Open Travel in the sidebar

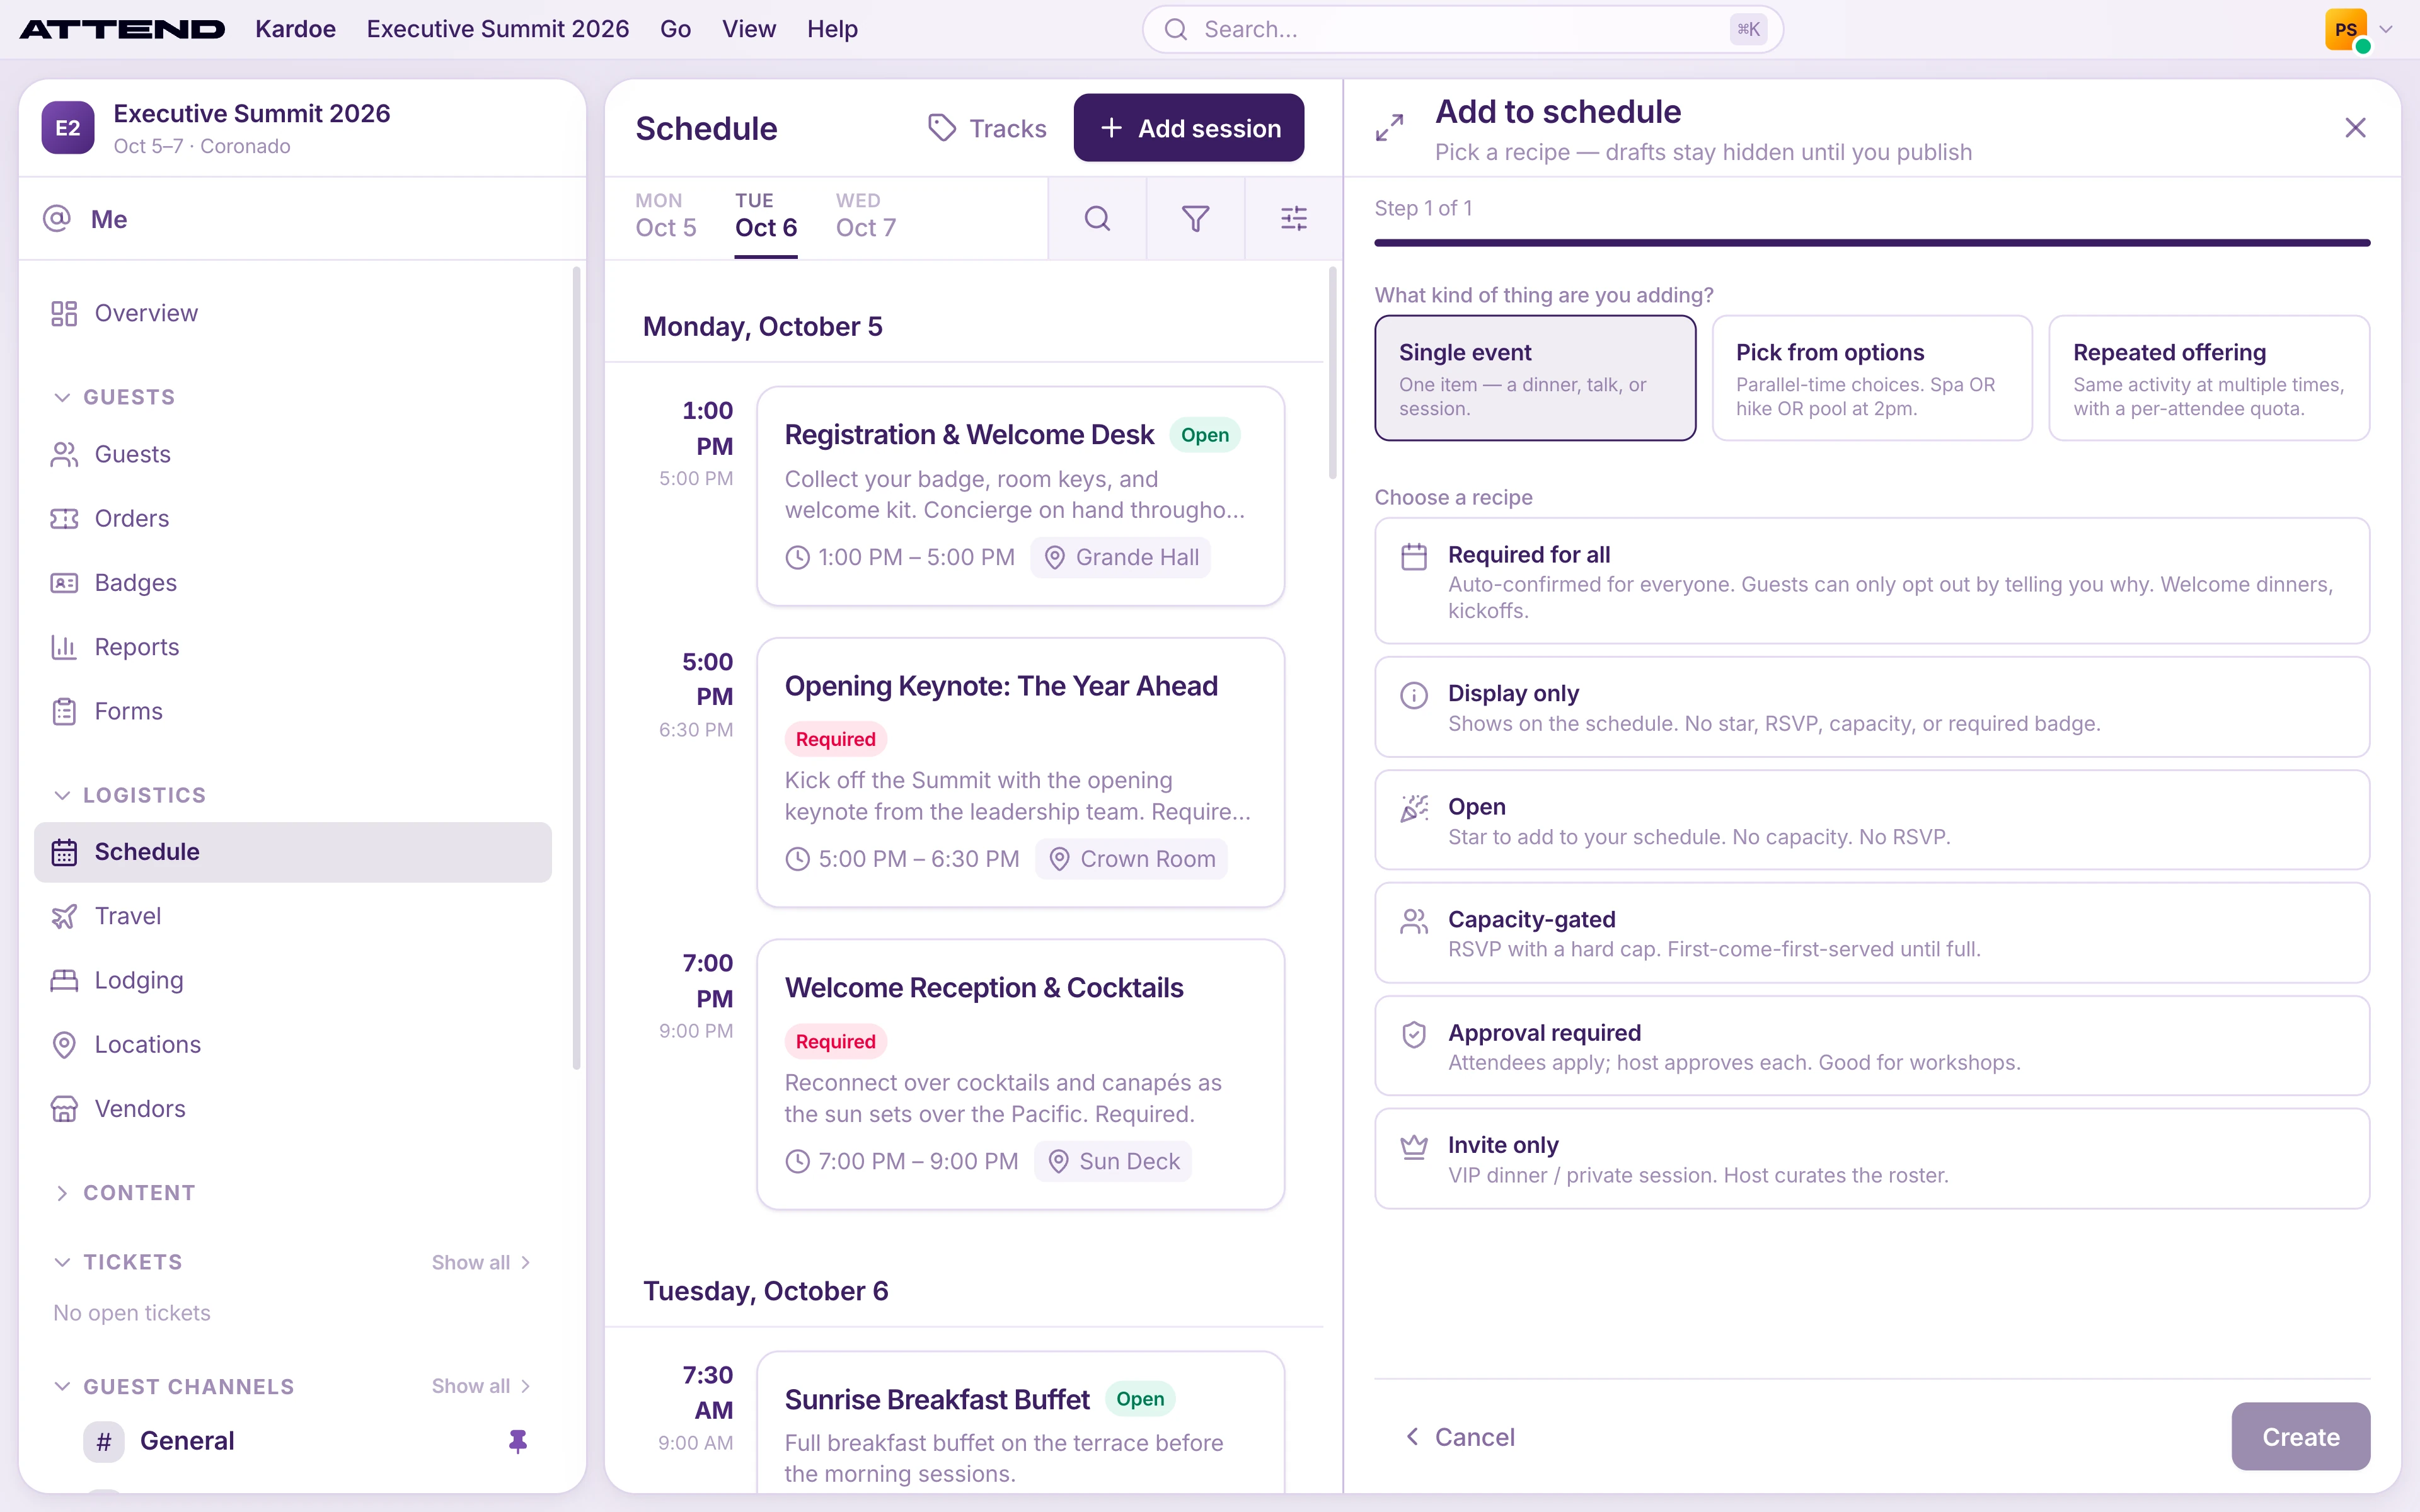click(x=293, y=916)
